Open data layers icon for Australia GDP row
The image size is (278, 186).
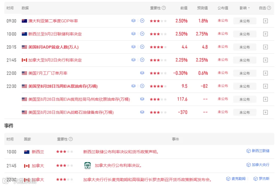[x=133, y=21]
